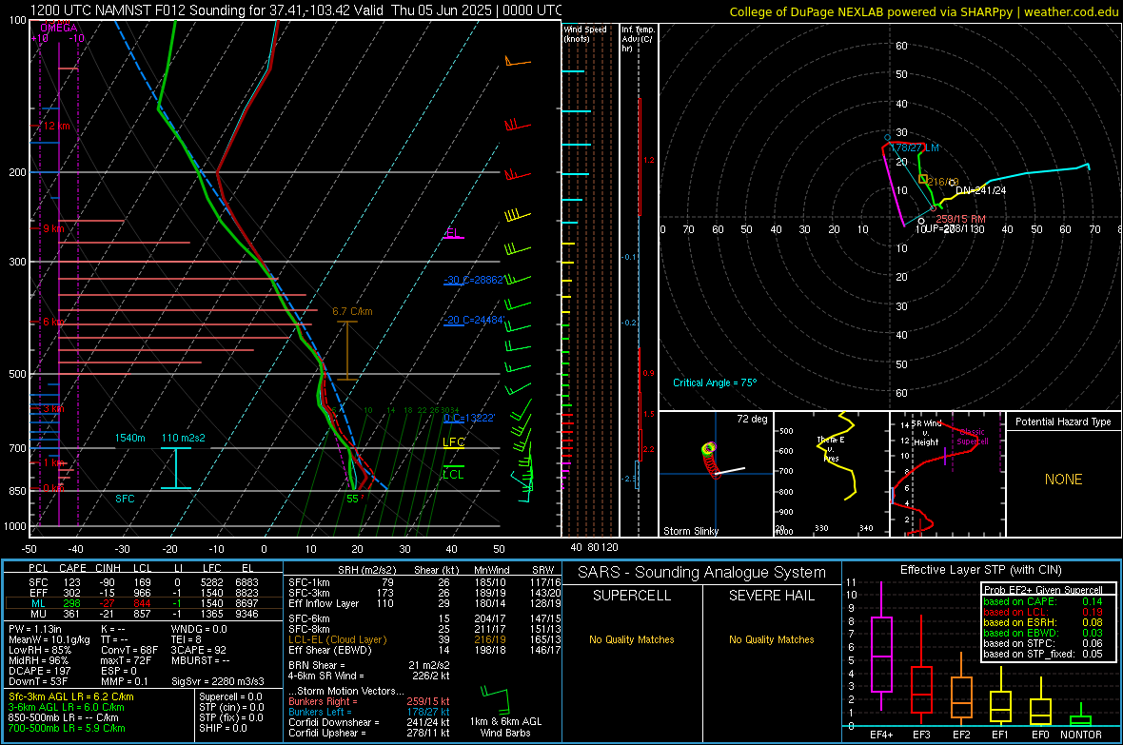Select the Eff Inflow Layer row

point(424,603)
